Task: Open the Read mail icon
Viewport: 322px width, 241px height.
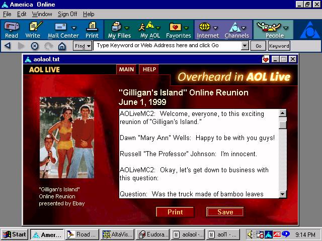Action: 12,30
